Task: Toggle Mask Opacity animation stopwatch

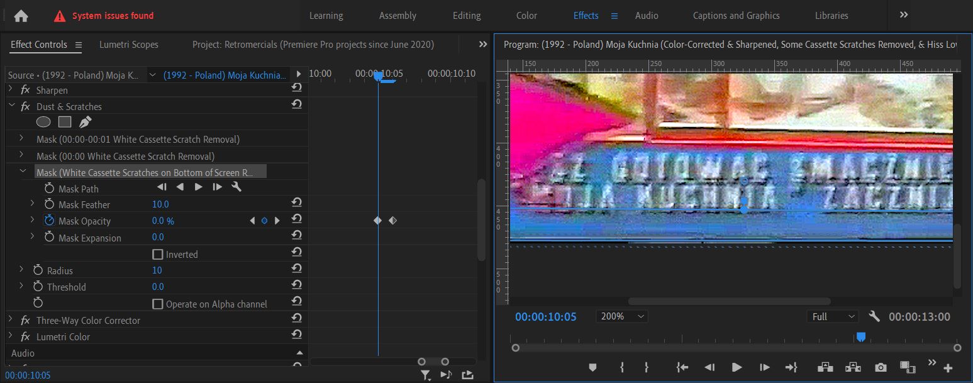Action: pyautogui.click(x=50, y=221)
